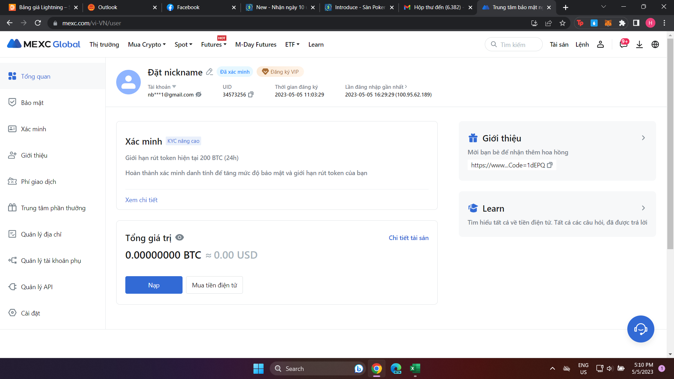Click the download app icon
674x379 pixels.
tap(639, 45)
